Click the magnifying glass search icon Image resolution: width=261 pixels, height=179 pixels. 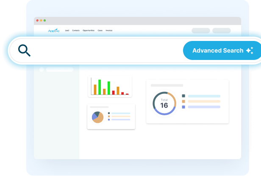tap(25, 51)
